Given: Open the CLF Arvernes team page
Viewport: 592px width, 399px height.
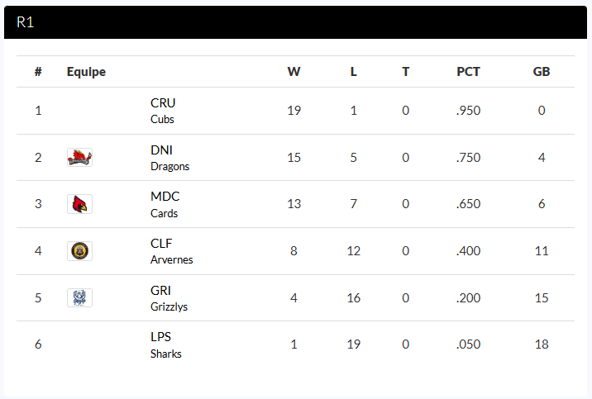Looking at the screenshot, I should 171,251.
